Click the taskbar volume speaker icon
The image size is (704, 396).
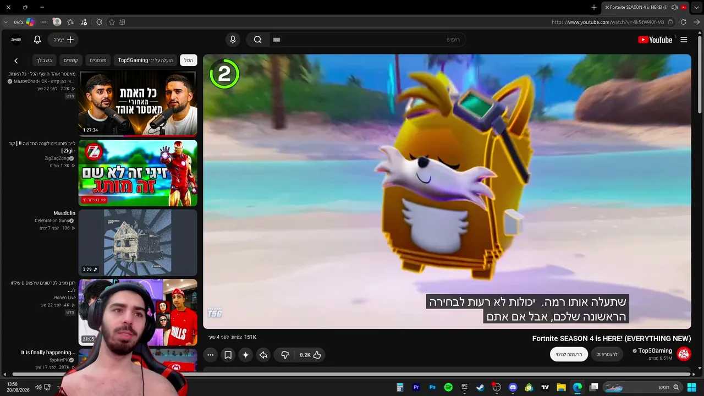[38, 387]
